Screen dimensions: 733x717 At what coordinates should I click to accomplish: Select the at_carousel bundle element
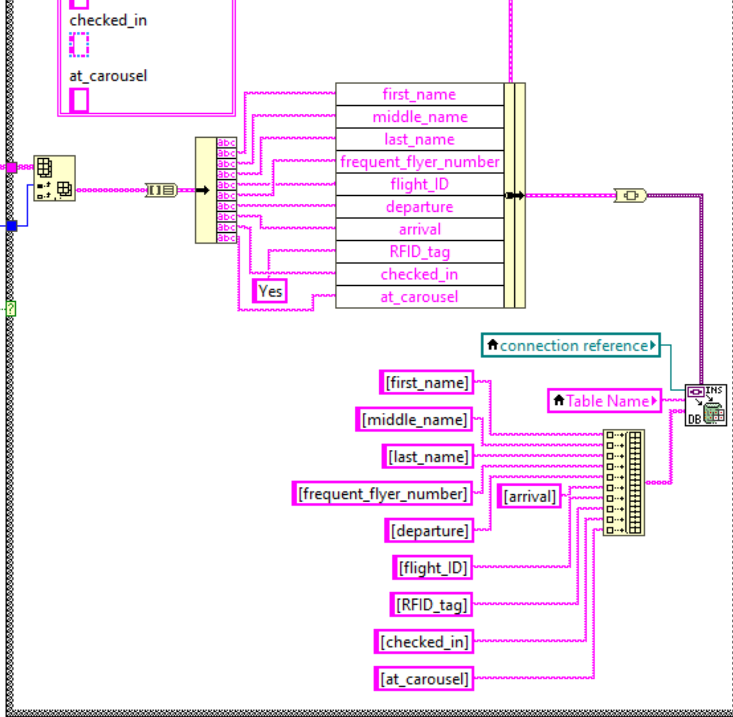click(420, 297)
